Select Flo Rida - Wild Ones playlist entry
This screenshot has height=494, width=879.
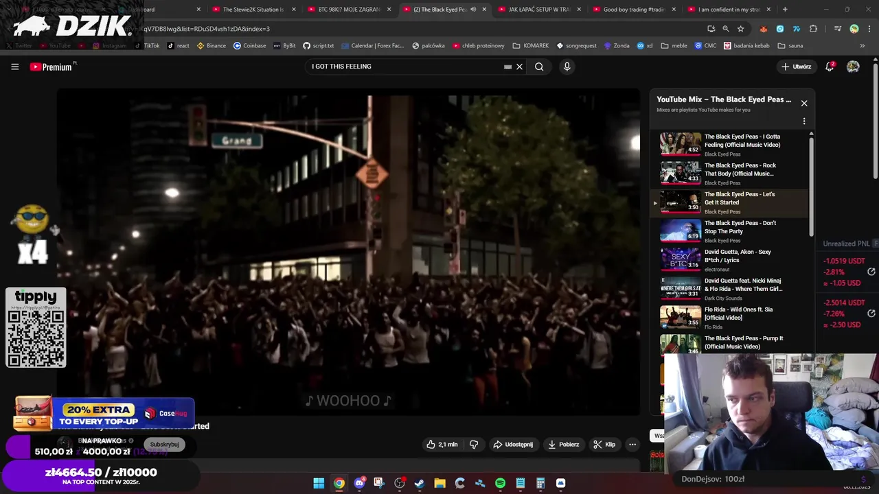(x=731, y=318)
